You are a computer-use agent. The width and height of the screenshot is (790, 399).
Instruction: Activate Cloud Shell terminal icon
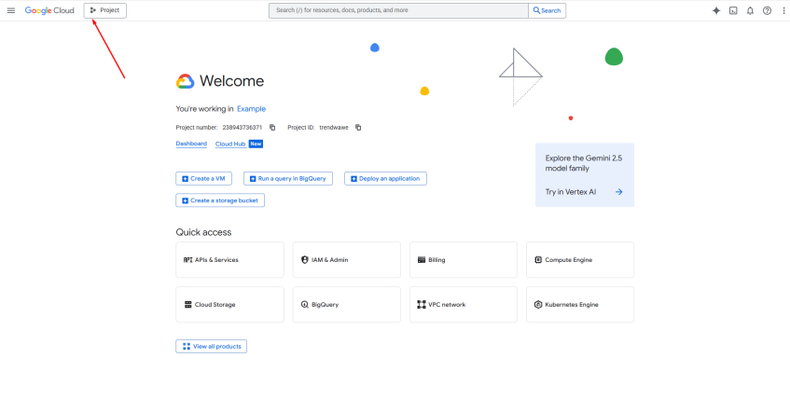coord(733,10)
